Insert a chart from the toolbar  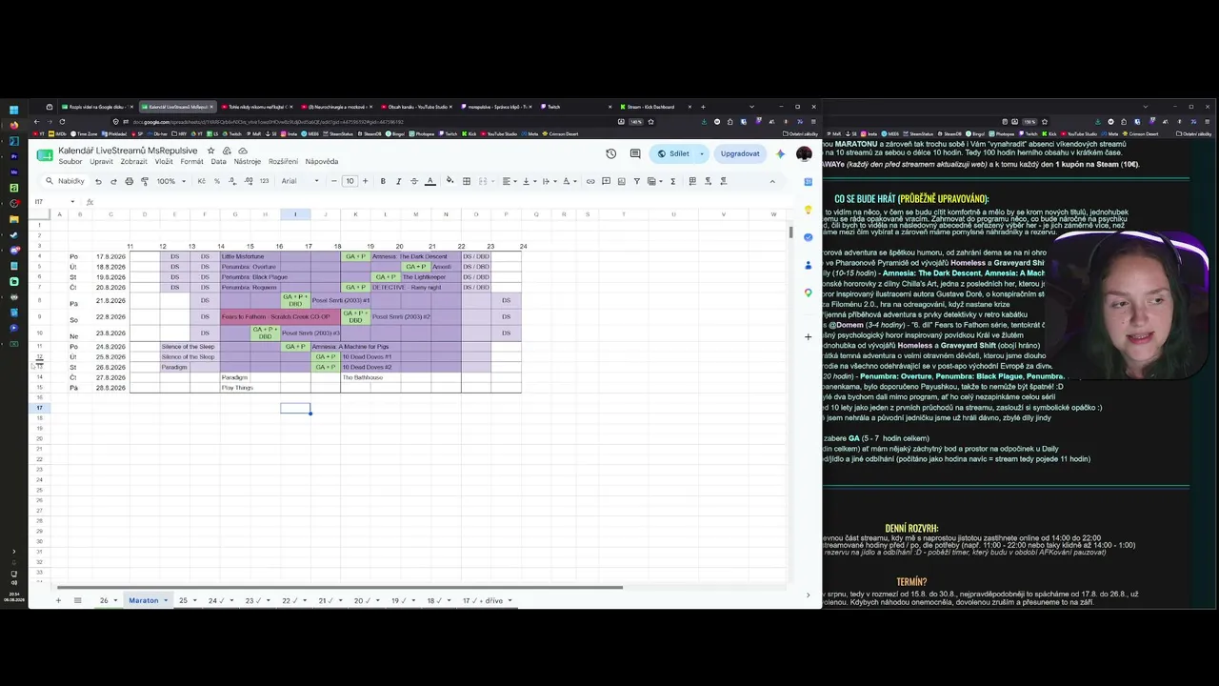coord(621,181)
